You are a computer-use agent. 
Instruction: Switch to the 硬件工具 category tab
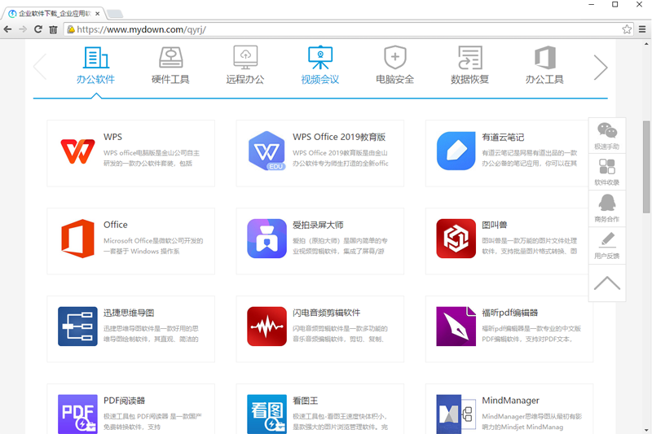[x=170, y=66]
